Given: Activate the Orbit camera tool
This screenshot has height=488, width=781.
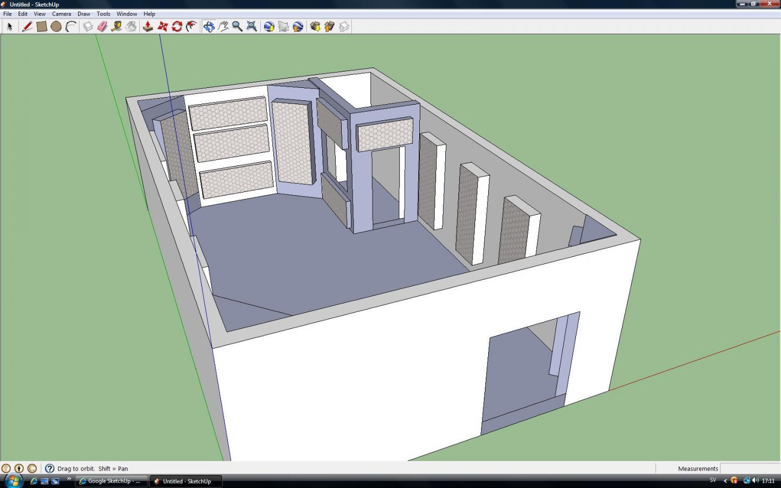Looking at the screenshot, I should (x=209, y=26).
